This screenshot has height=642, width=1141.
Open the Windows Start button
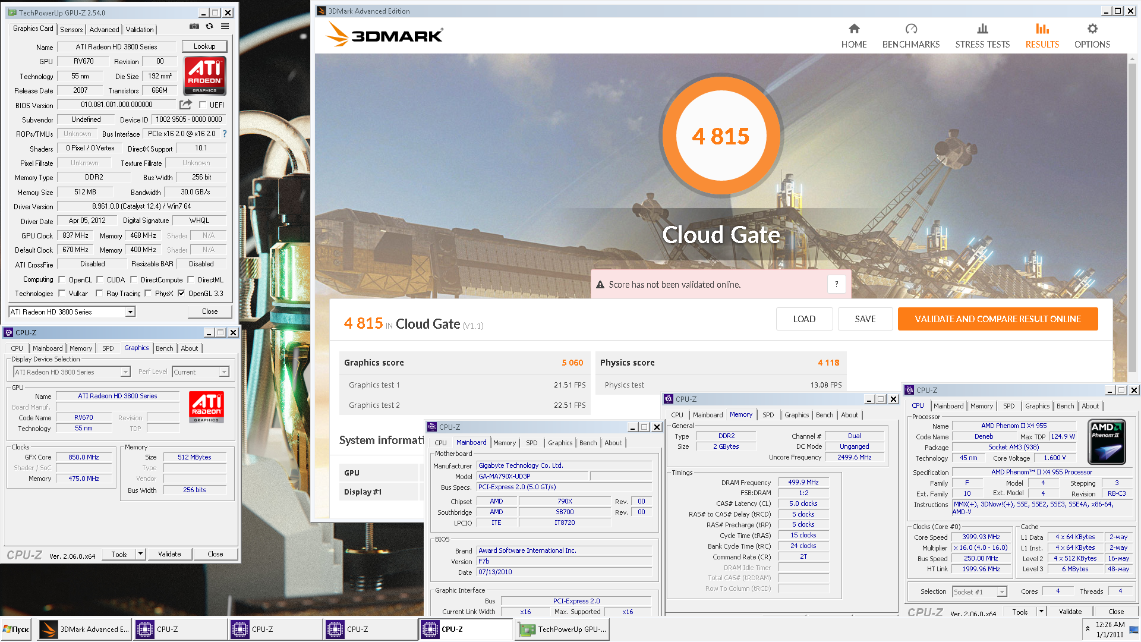(16, 629)
